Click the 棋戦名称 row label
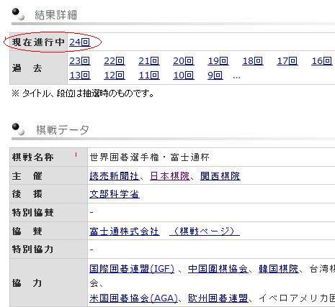 point(32,157)
